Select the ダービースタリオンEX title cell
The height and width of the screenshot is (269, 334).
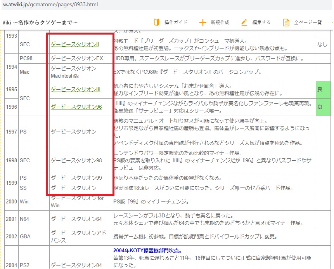click(x=81, y=58)
